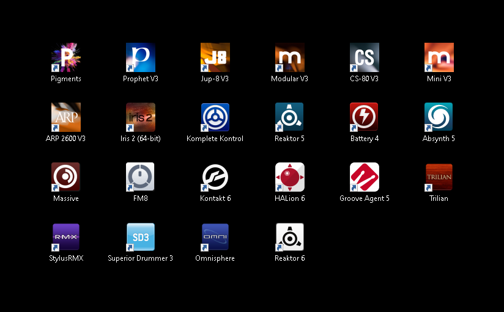
Task: Click the "Kontakt 6" label text
Action: pyautogui.click(x=215, y=198)
